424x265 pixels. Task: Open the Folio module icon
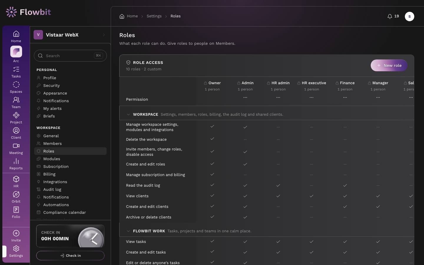[16, 210]
